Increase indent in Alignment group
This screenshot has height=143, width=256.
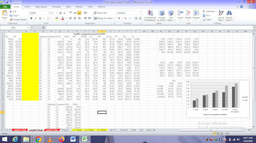click(90, 18)
